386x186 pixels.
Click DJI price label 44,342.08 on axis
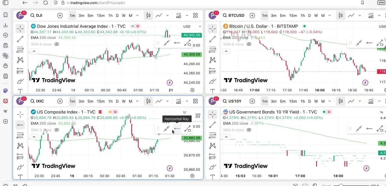point(191,35)
